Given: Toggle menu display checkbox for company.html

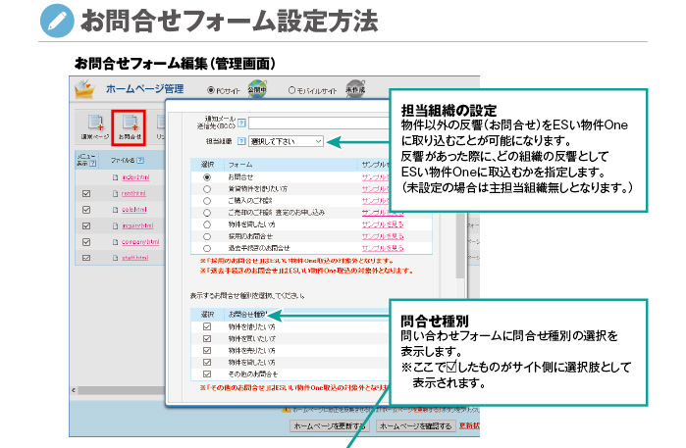Looking at the screenshot, I should coord(86,242).
